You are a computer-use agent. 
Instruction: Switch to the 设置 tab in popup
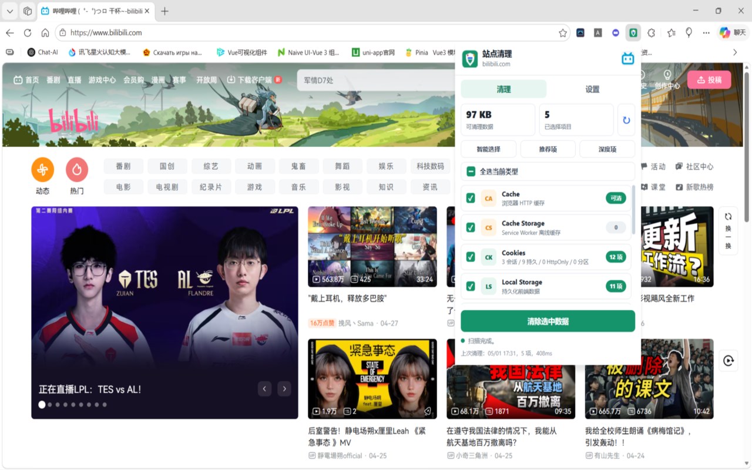click(592, 89)
